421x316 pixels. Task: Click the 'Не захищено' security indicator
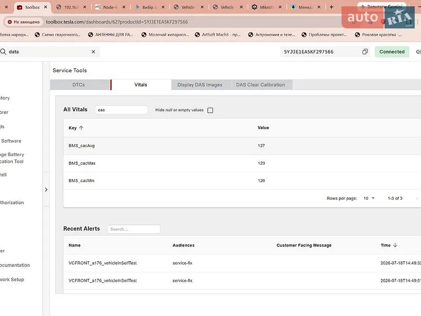coord(24,22)
